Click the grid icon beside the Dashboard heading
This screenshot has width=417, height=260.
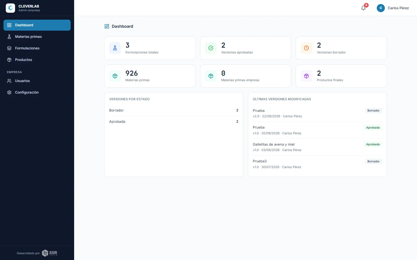tap(107, 26)
